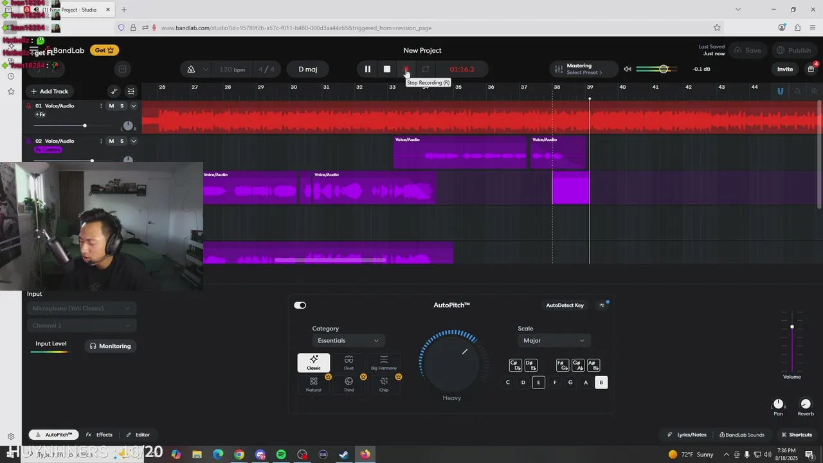Screen dimensions: 823x463
Task: Switch to the AutoPitch tab
Action: pyautogui.click(x=54, y=435)
